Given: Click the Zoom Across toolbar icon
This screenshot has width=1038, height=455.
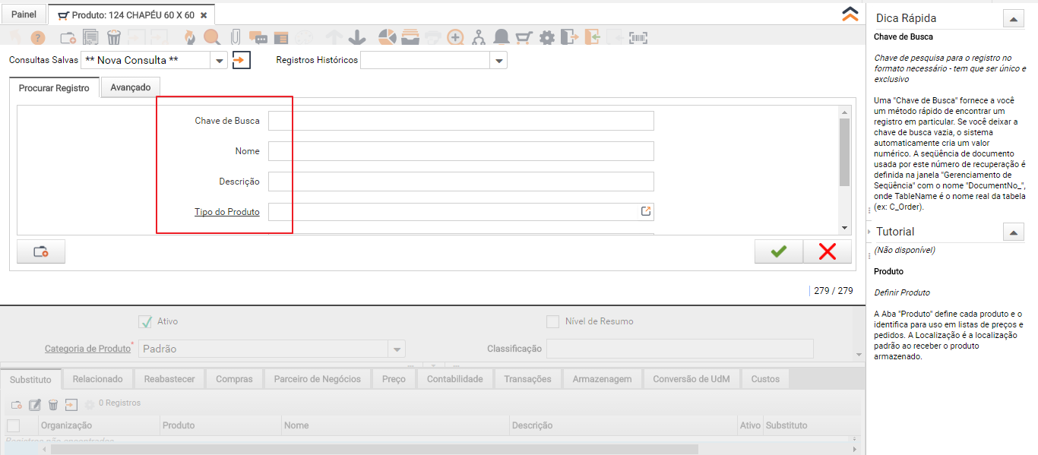Looking at the screenshot, I should tap(455, 37).
